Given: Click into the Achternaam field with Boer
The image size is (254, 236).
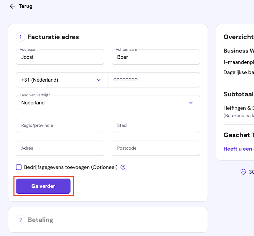Looking at the screenshot, I should tap(156, 57).
